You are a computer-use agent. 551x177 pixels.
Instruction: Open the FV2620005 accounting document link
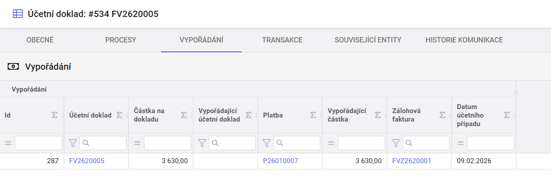87,161
